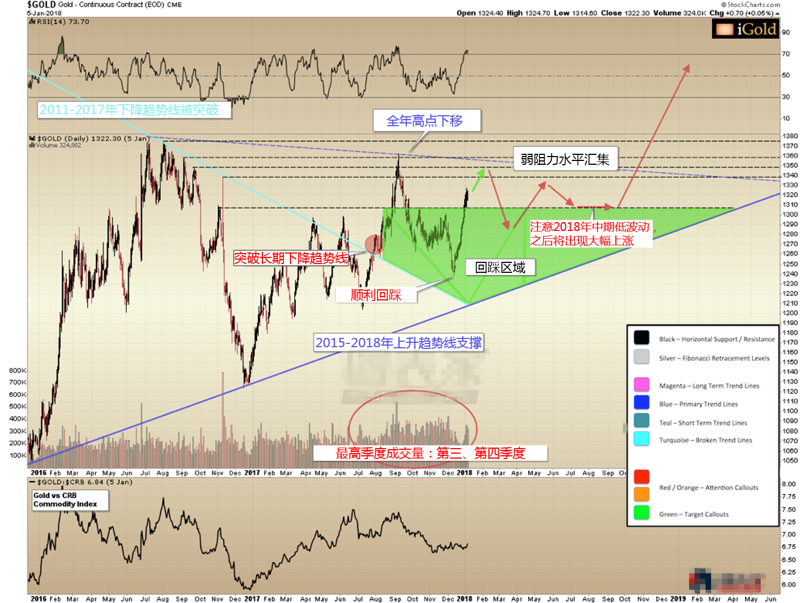Click the Low 1314.60 value
The height and width of the screenshot is (603, 807).
(575, 13)
